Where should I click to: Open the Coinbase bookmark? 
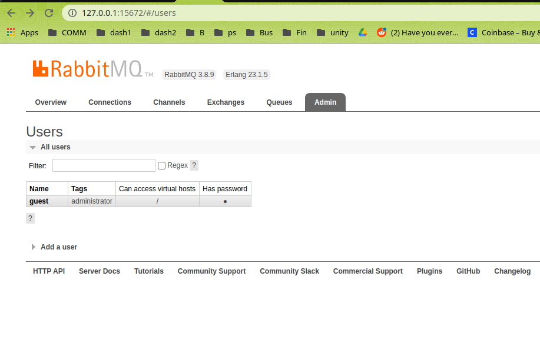[503, 33]
